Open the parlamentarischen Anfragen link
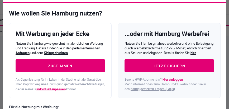The height and width of the screenshot is (109, 229). tap(58, 51)
